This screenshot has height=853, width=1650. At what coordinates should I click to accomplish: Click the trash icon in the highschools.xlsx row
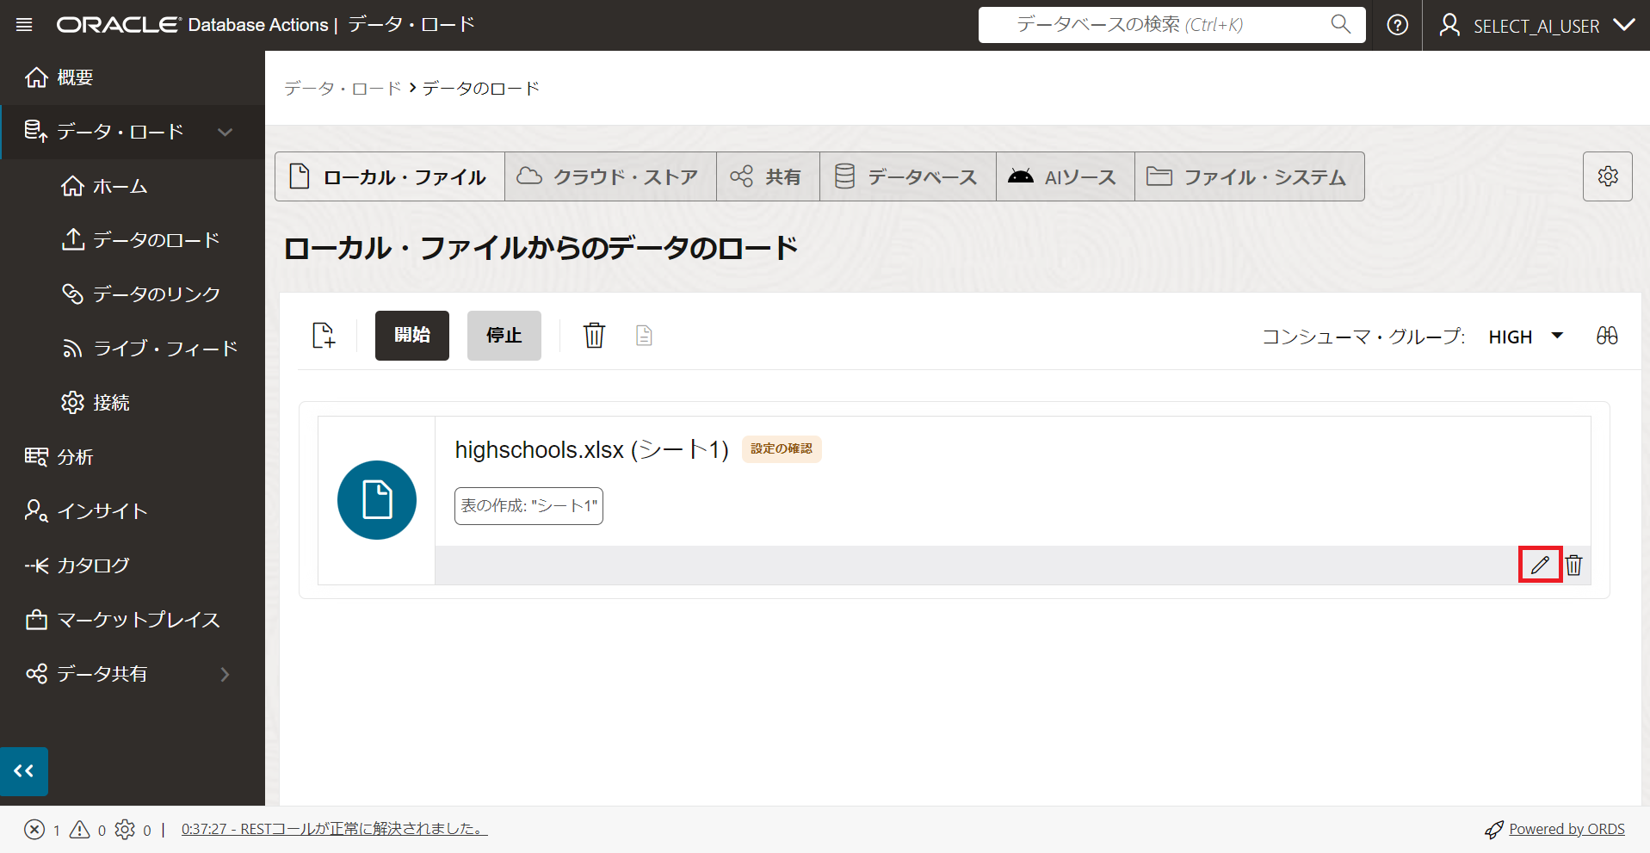pos(1574,566)
